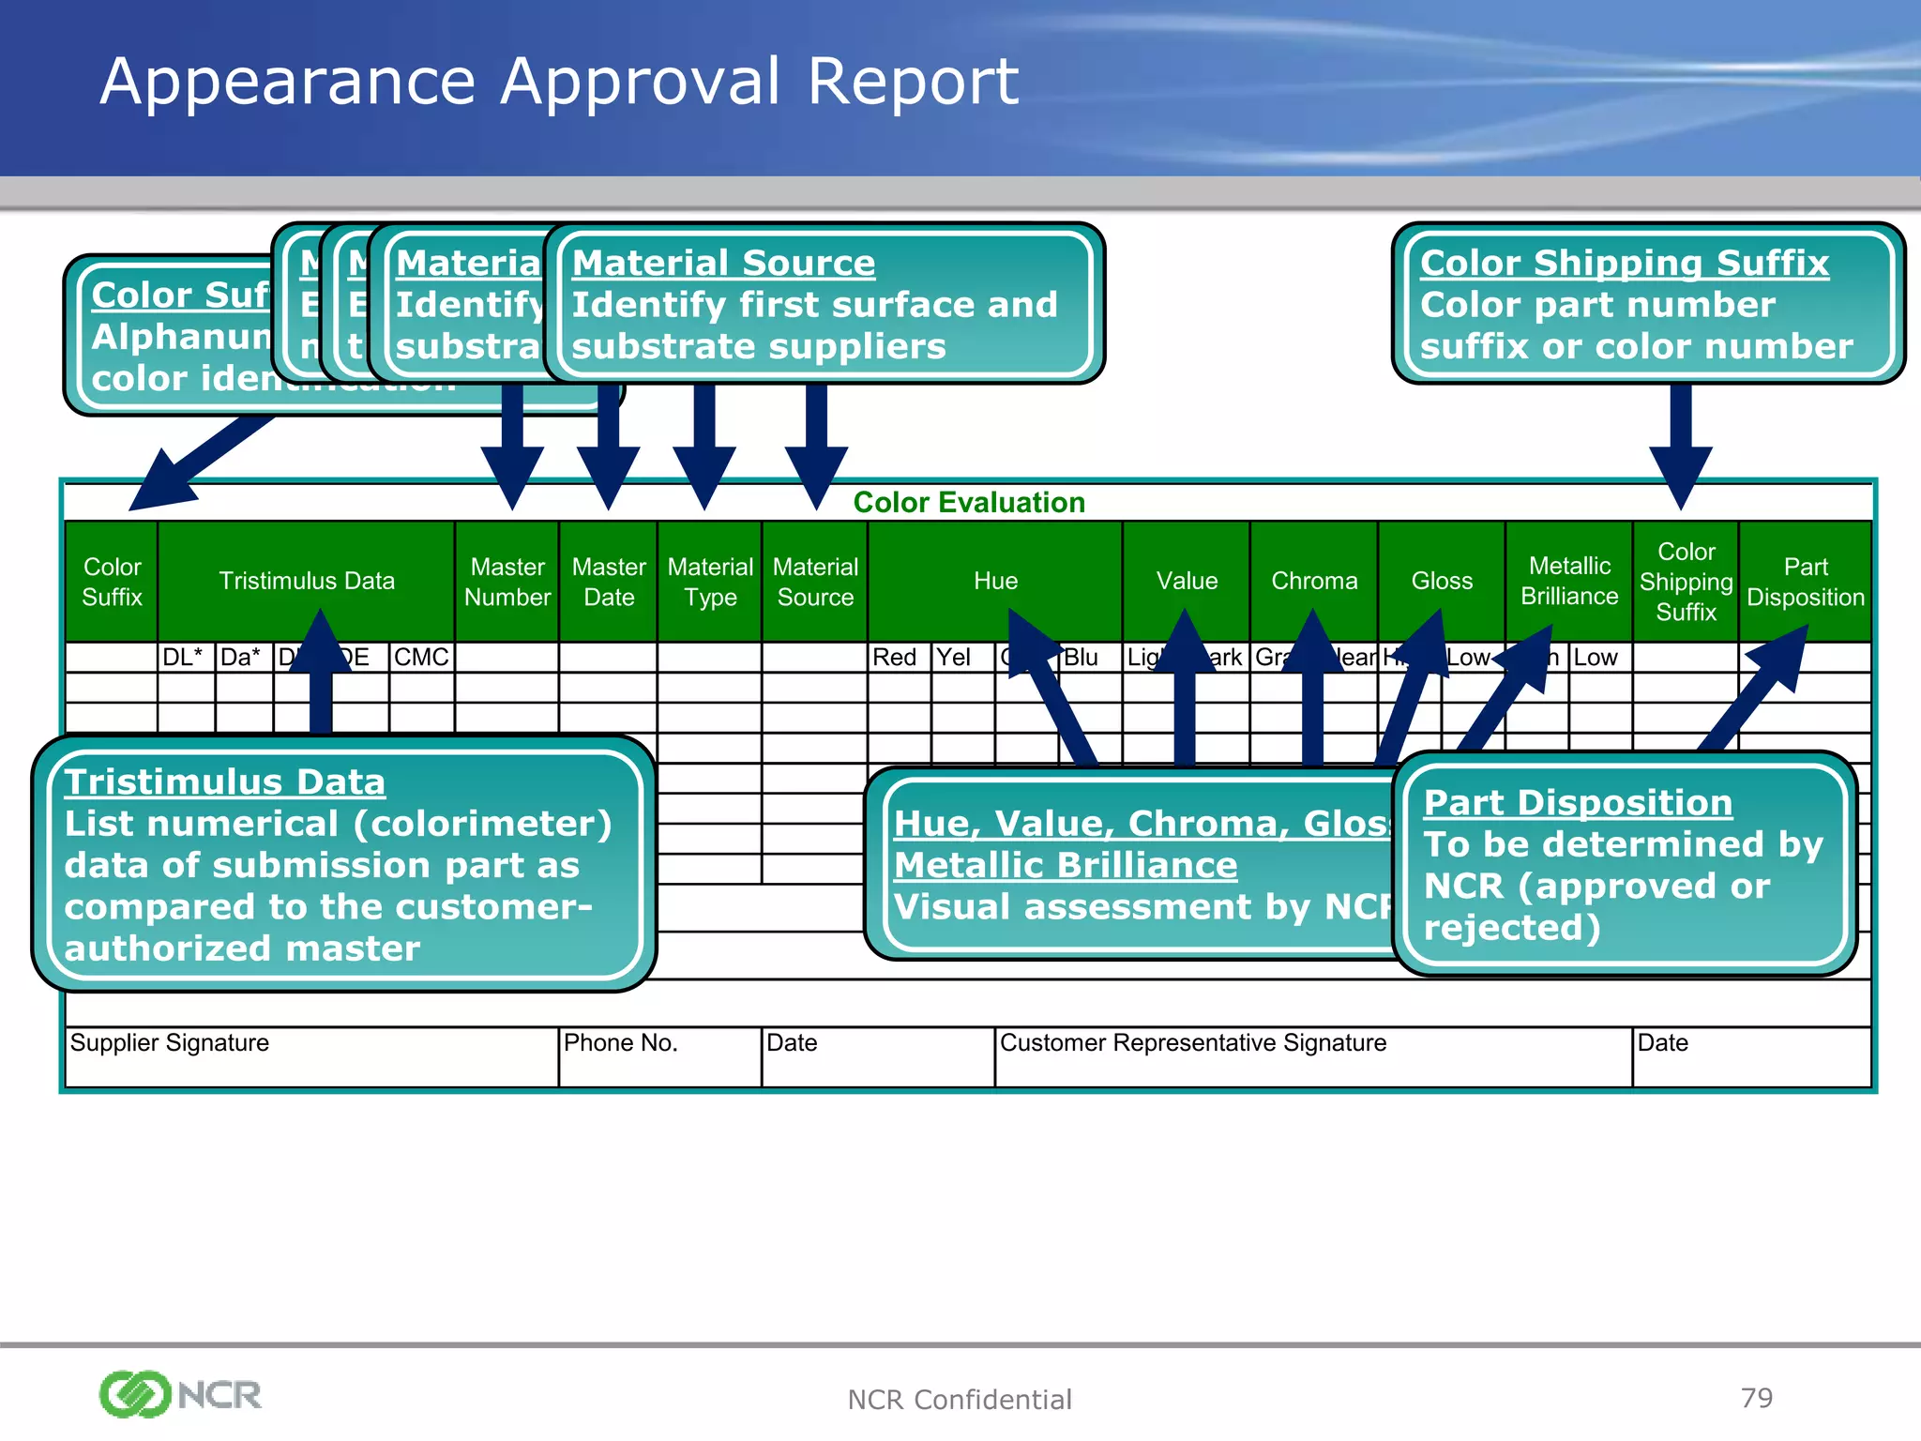Click the DL* sub-column cell
The height and width of the screenshot is (1441, 1921).
point(186,658)
